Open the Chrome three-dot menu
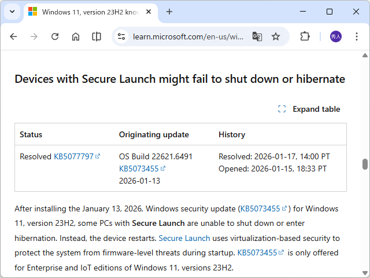 click(356, 36)
